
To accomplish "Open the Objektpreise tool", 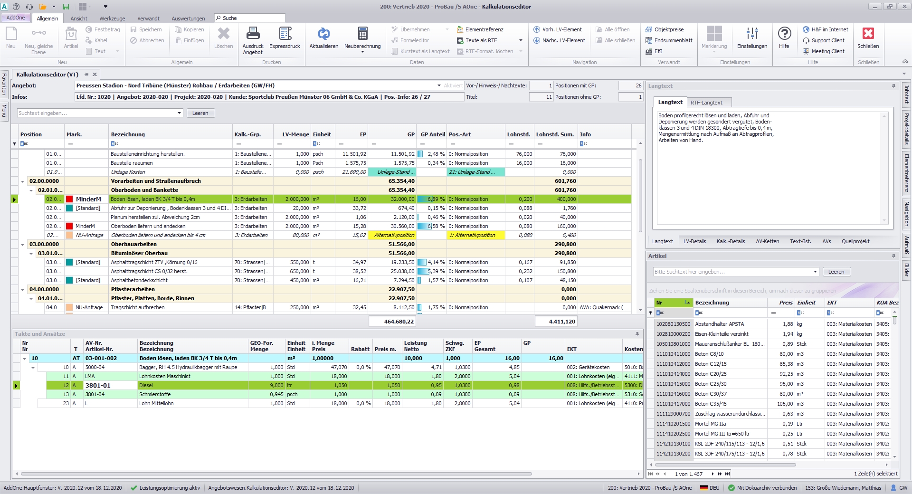I will point(669,29).
